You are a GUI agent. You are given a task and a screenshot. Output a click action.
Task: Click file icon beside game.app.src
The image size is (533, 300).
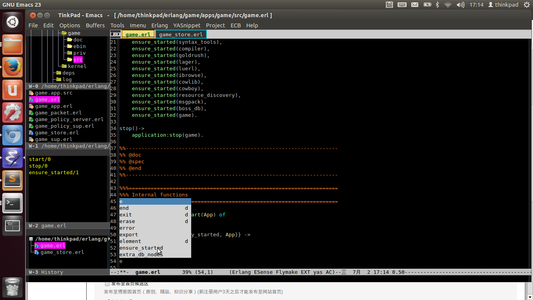click(x=31, y=93)
